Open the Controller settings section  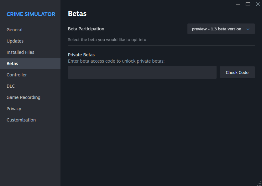click(x=17, y=75)
